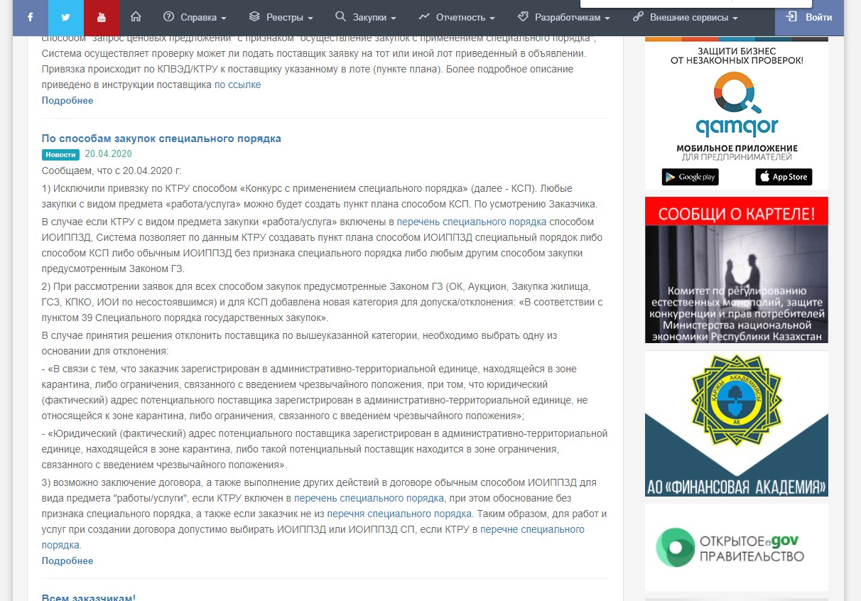Screen dimensions: 861x601
Task: Expand the Закупки dropdown arrow
Action: point(394,18)
